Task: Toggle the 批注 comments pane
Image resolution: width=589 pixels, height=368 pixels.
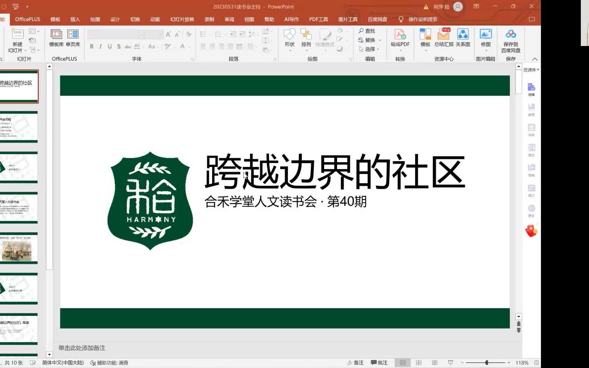Action: [379, 363]
